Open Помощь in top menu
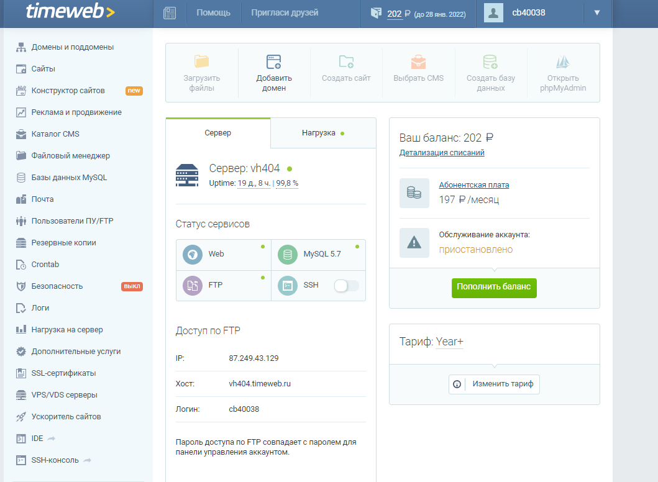 (213, 13)
